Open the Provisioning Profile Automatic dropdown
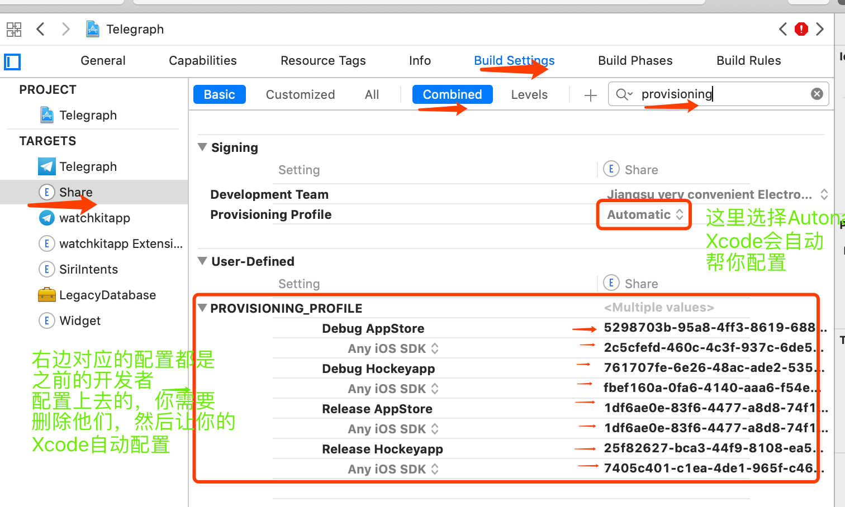The width and height of the screenshot is (845, 507). point(645,214)
